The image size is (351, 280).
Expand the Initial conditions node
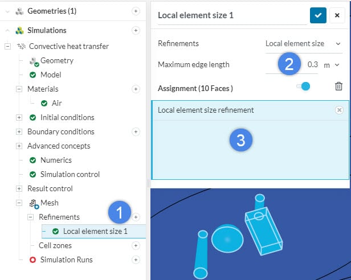[x=19, y=117]
